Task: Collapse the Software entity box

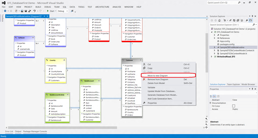Action: pyautogui.click(x=33, y=38)
